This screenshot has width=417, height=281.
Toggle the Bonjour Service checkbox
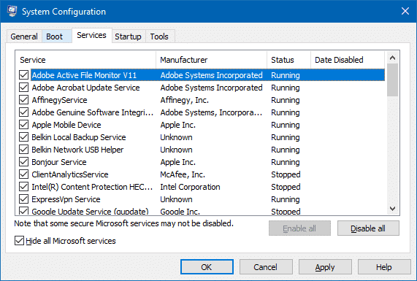23,162
